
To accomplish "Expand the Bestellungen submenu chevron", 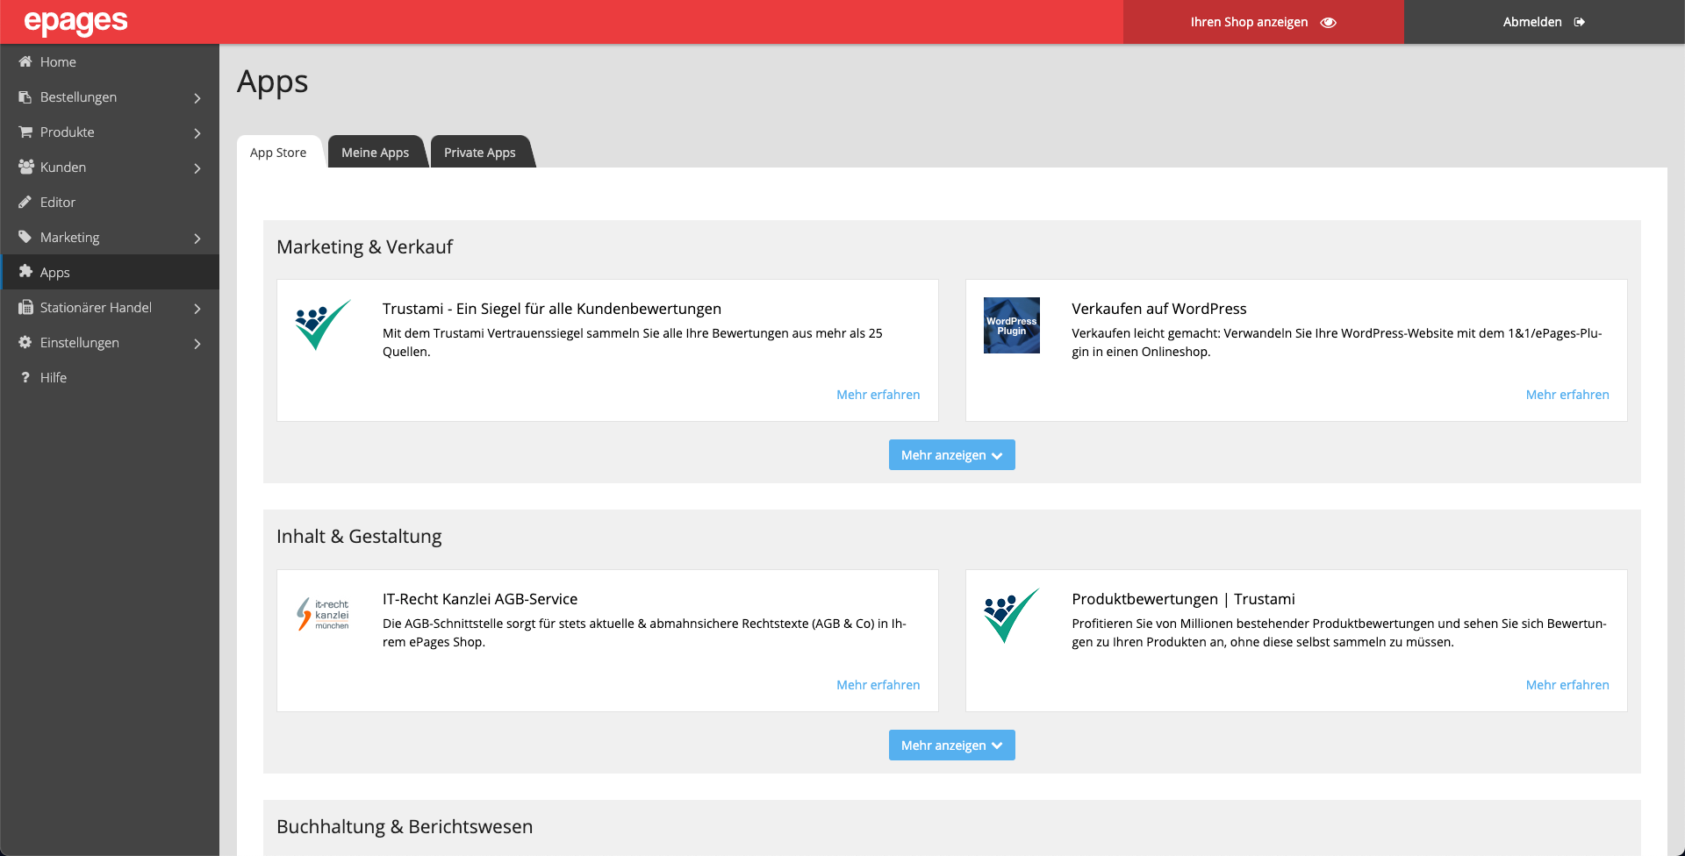I will pyautogui.click(x=197, y=98).
